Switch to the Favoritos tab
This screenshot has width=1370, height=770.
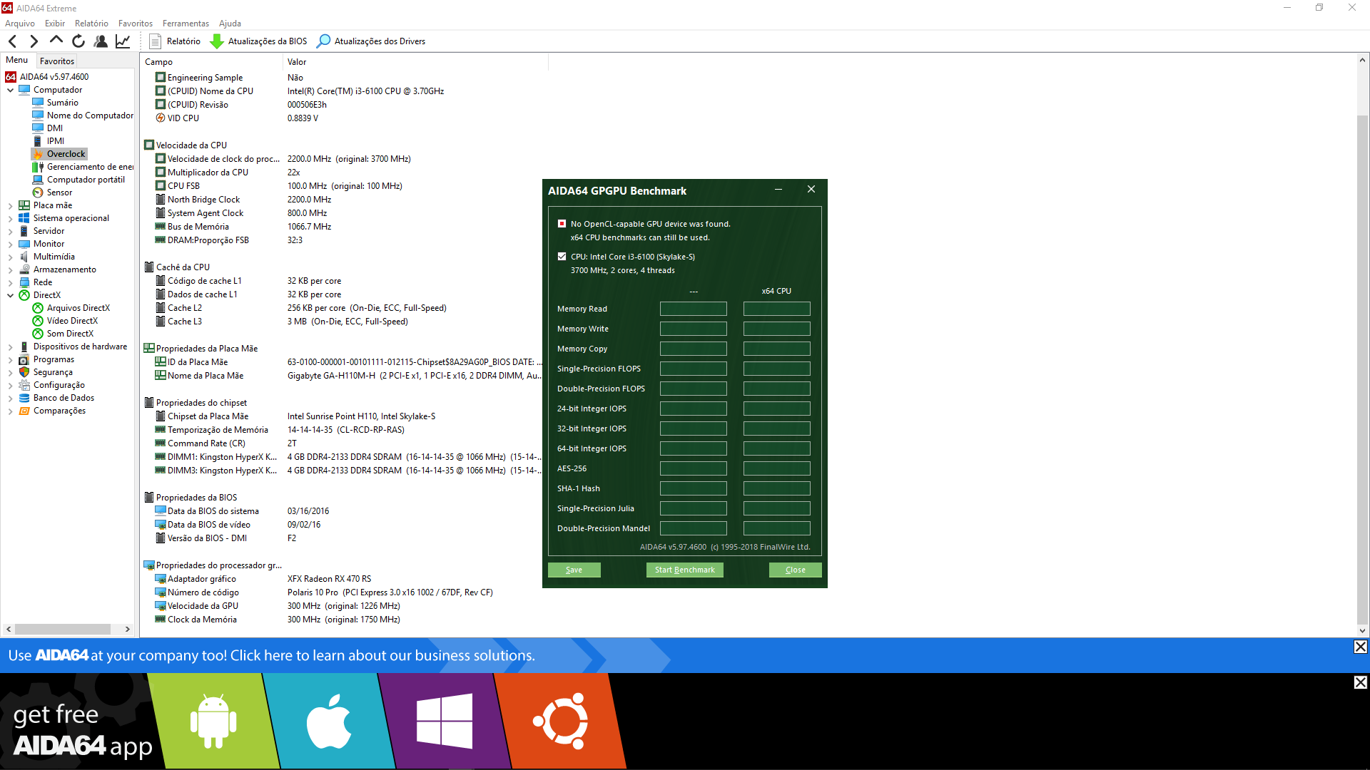click(56, 61)
